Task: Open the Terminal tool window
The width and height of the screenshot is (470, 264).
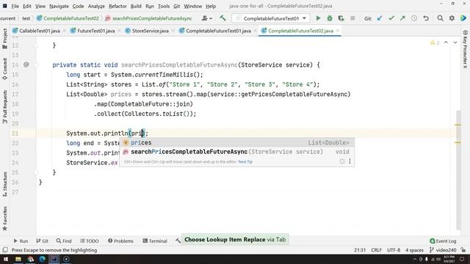Action: (x=155, y=241)
